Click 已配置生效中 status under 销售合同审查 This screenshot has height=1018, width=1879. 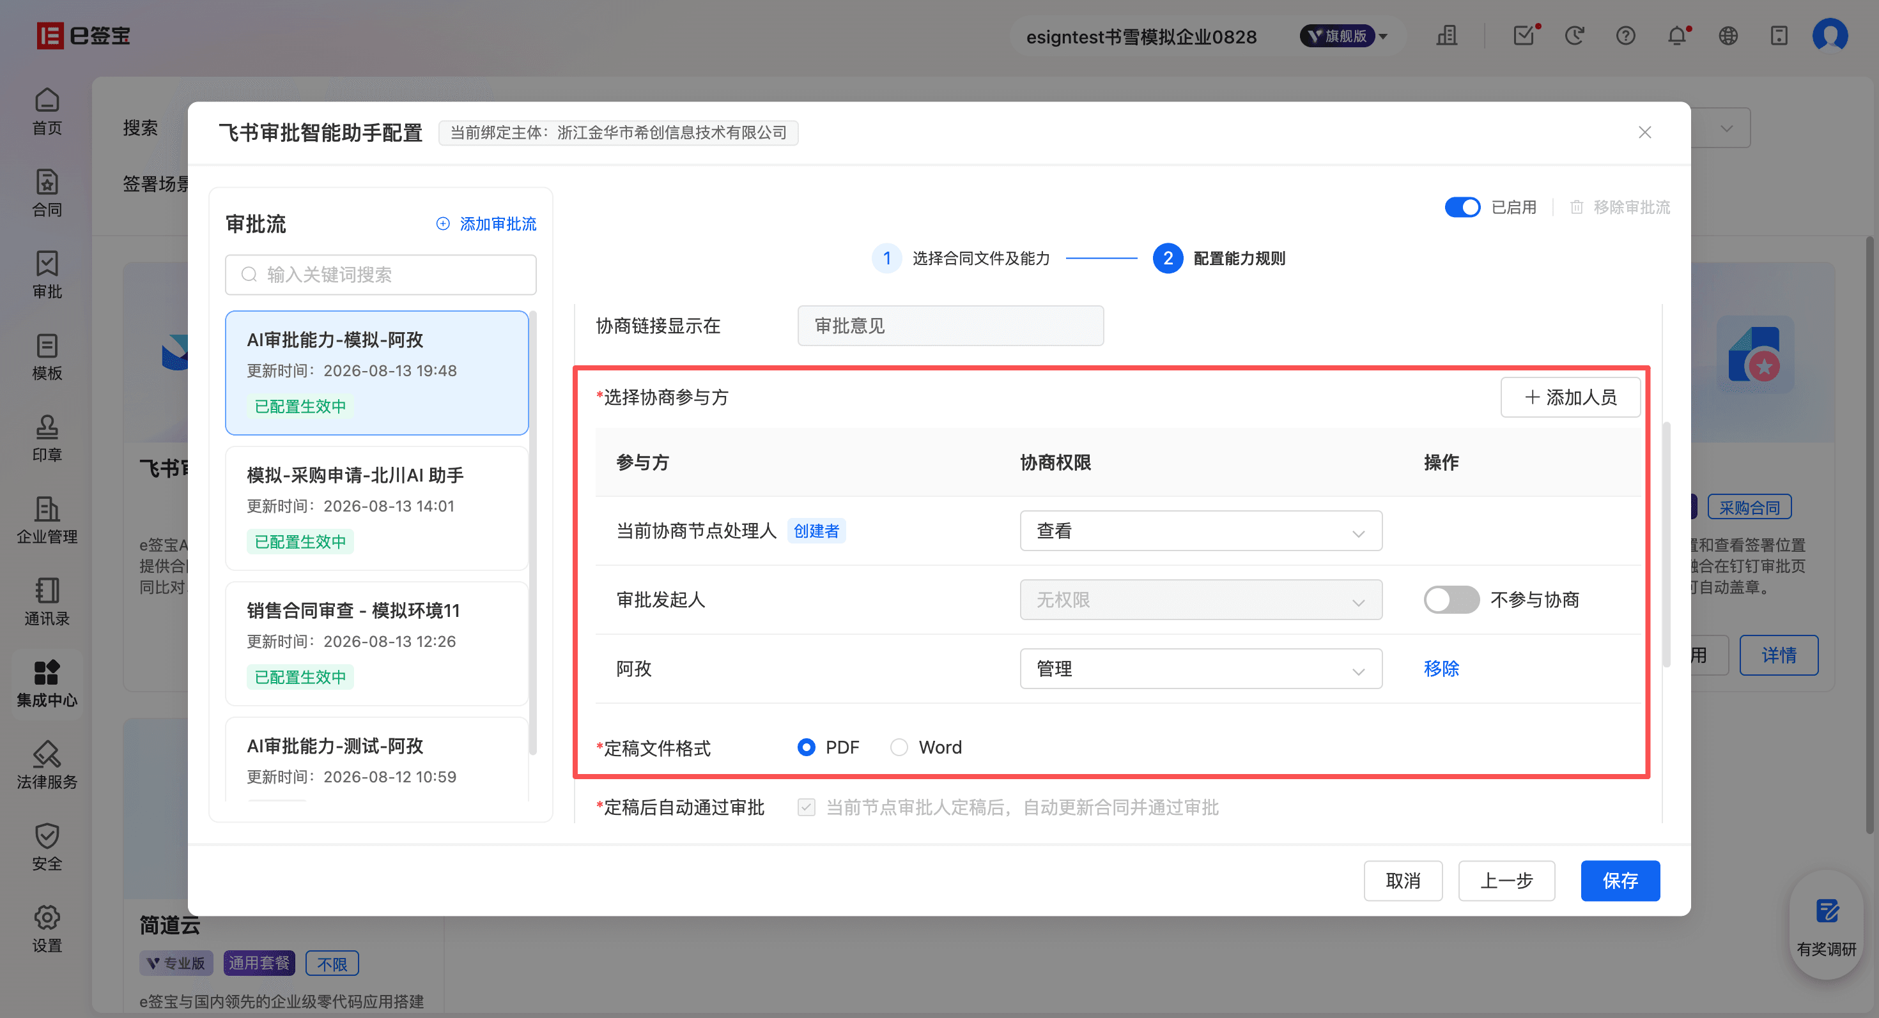(x=300, y=677)
